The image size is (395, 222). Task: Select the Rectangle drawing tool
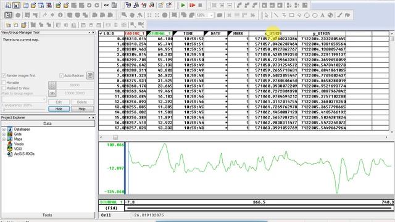[292, 15]
